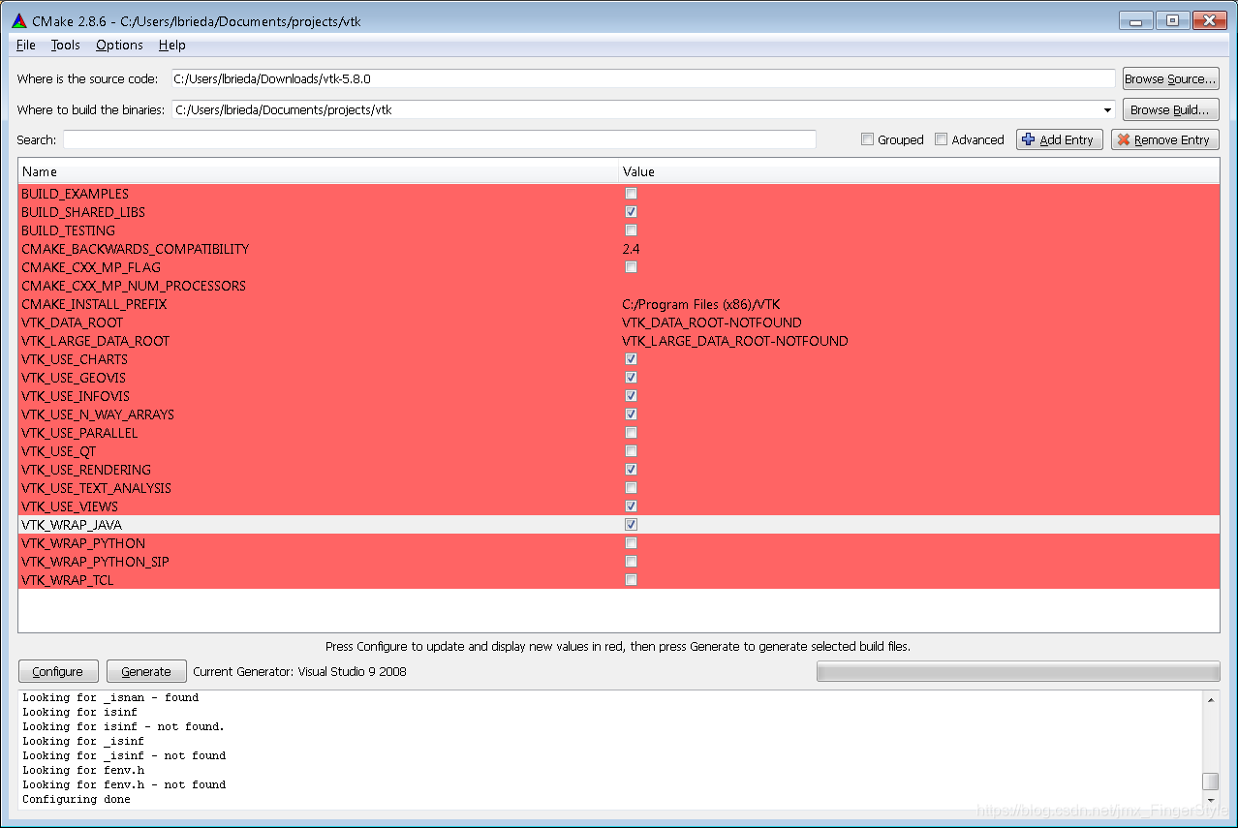Toggle the VTK_USE_N_WAY_ARRAYS checkbox

tap(631, 414)
